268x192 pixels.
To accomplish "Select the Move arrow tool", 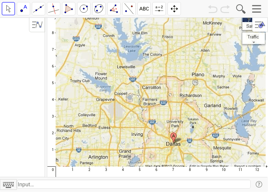I will 8,9.
